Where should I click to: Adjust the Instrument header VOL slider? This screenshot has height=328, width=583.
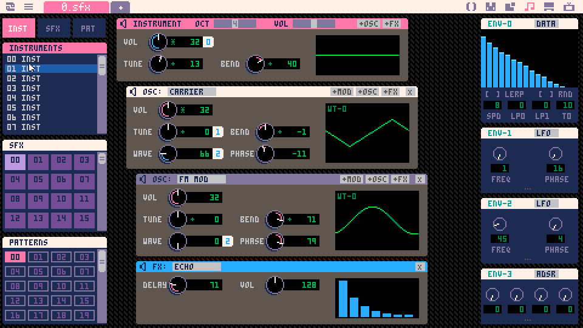314,24
